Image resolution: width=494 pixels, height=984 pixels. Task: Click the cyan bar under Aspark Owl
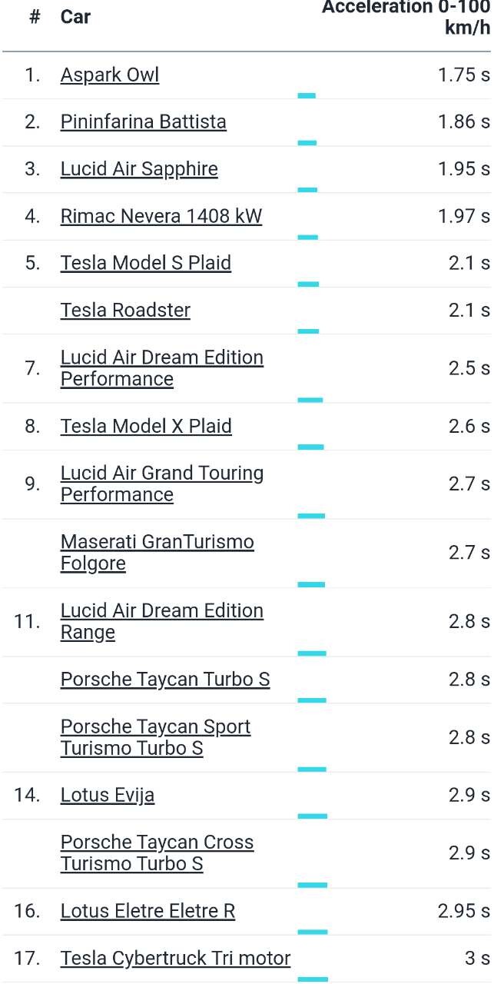coord(307,95)
